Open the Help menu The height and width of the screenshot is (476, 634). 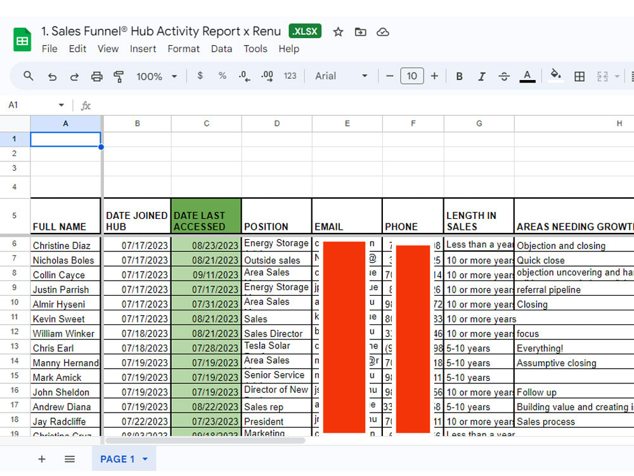tap(288, 49)
